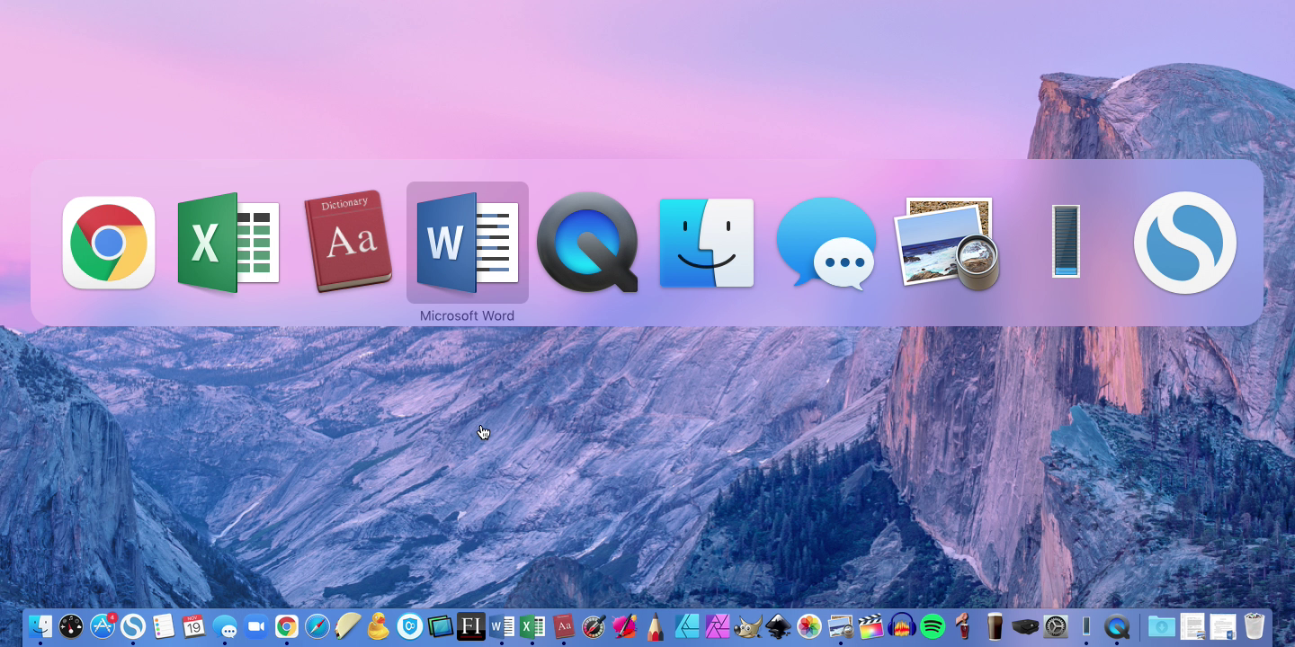1295x647 pixels.
Task: Open the printer icon in the Dock
Action: (1025, 626)
